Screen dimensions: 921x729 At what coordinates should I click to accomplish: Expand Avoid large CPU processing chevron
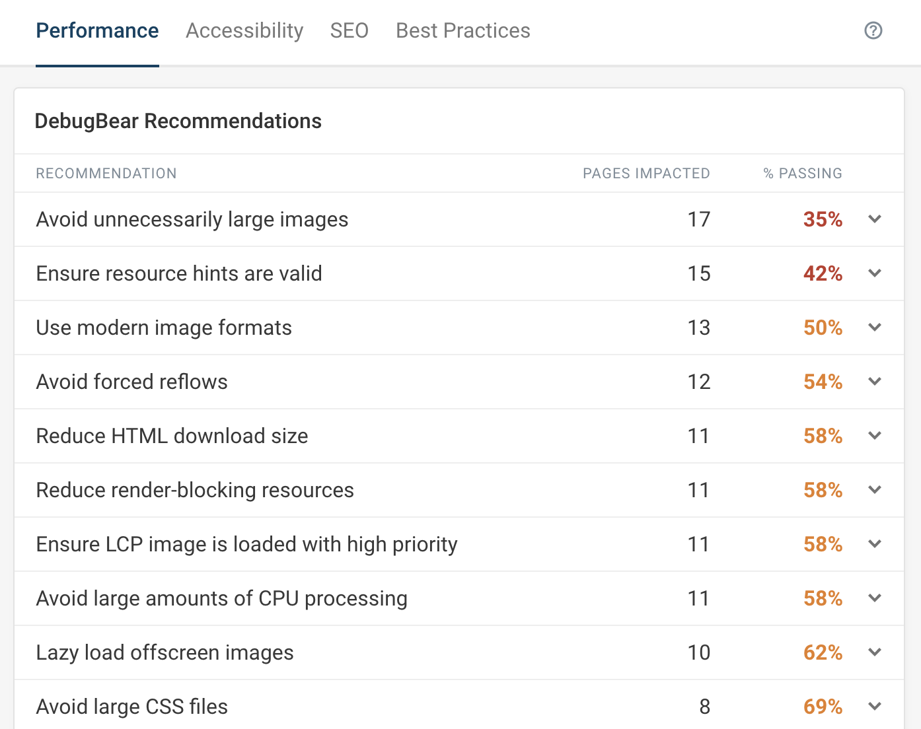pyautogui.click(x=875, y=598)
